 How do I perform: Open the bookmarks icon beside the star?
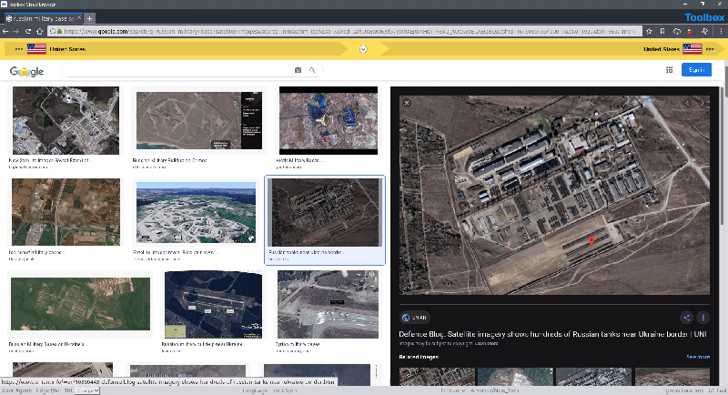[x=662, y=31]
